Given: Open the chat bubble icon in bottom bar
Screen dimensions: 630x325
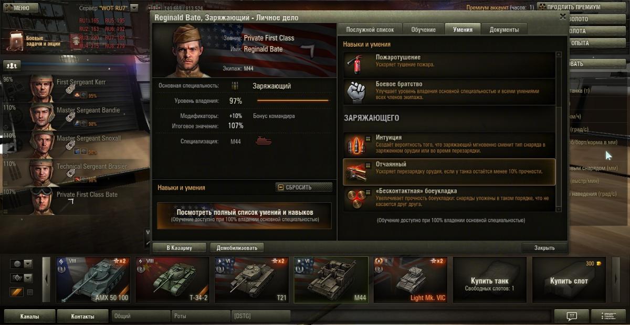Looking at the screenshot, I should click(x=572, y=316).
